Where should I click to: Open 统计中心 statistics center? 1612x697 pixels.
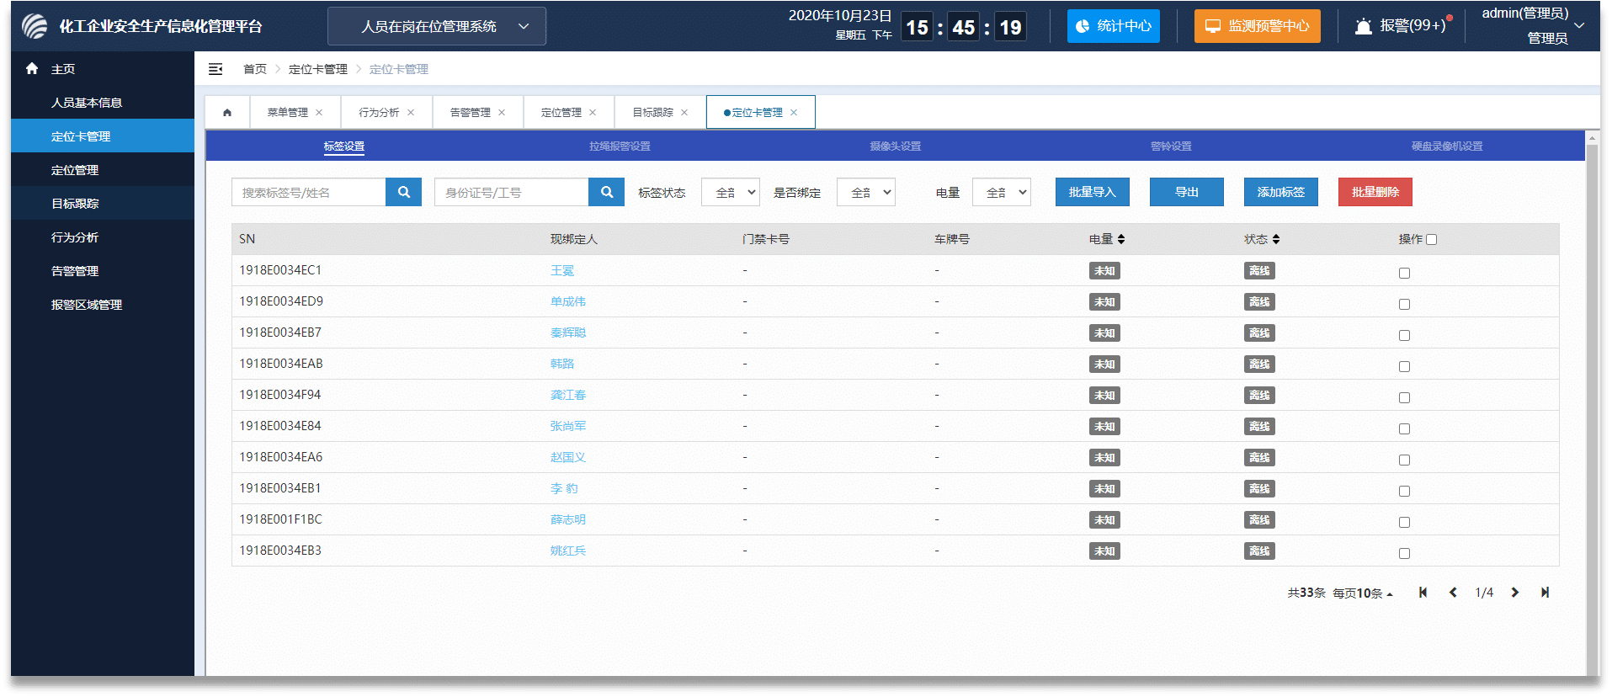coord(1114,26)
